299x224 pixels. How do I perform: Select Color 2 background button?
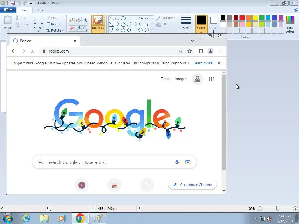click(213, 24)
